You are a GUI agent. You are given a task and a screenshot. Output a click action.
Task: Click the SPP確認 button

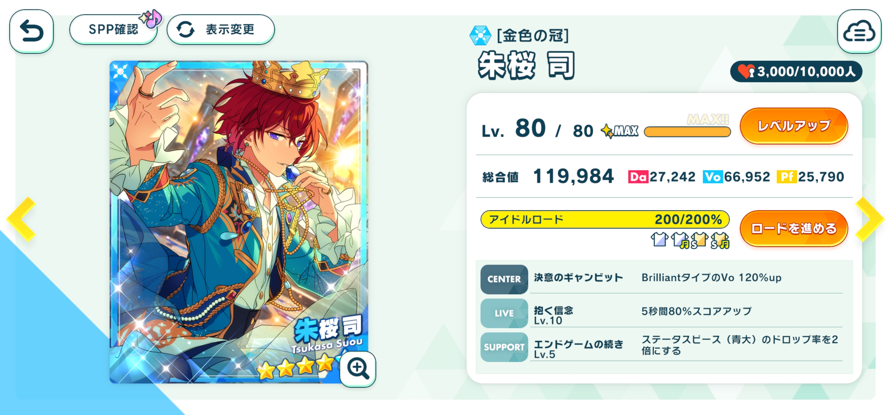(113, 29)
